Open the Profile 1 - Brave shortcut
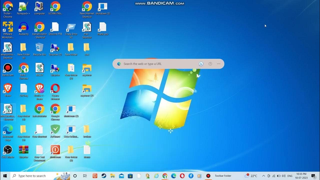The image size is (320, 180). 39,91
